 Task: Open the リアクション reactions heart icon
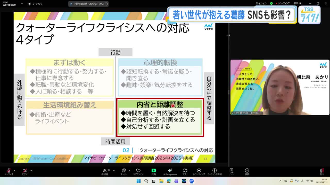pos(138,171)
